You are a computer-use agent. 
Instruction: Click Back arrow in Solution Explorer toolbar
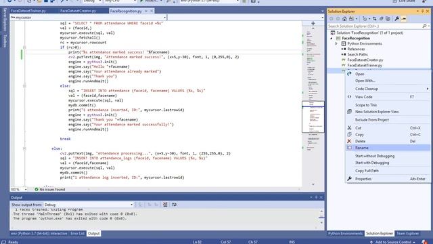(331, 19)
